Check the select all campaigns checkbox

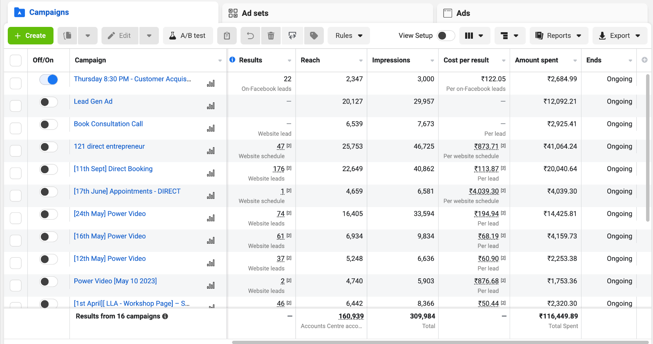pyautogui.click(x=16, y=60)
